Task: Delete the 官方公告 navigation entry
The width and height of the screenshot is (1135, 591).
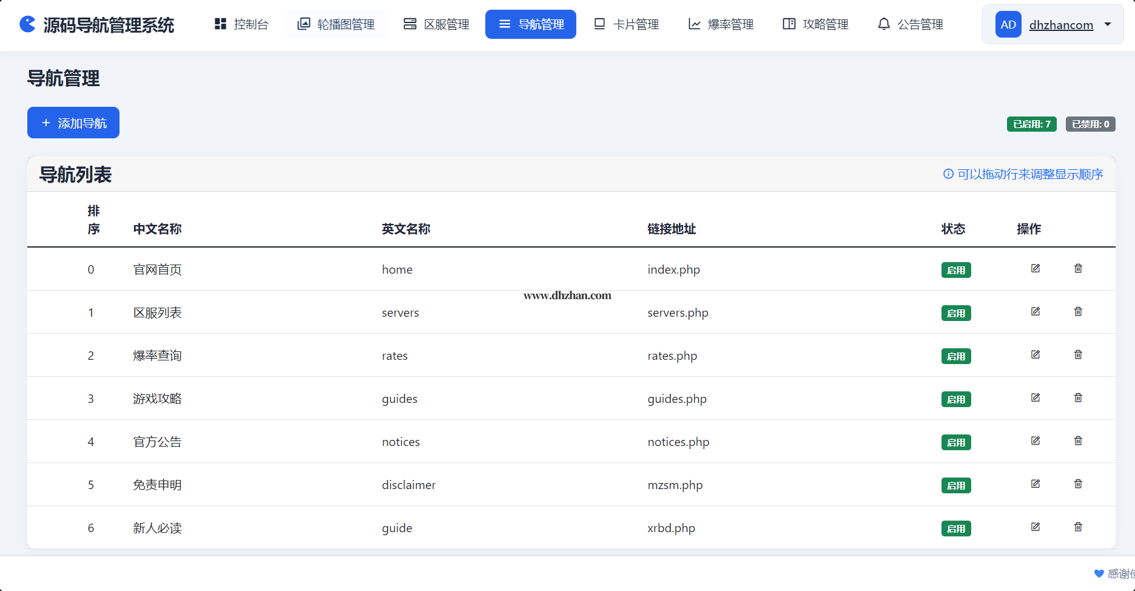Action: pyautogui.click(x=1078, y=441)
